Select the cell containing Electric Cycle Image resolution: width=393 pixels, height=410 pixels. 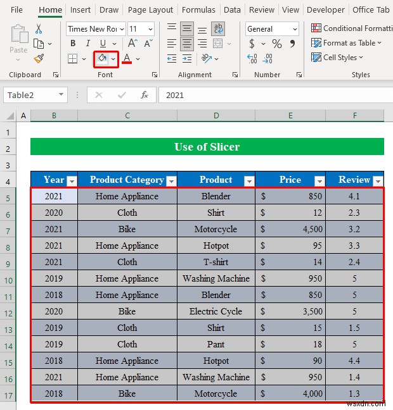(216, 311)
